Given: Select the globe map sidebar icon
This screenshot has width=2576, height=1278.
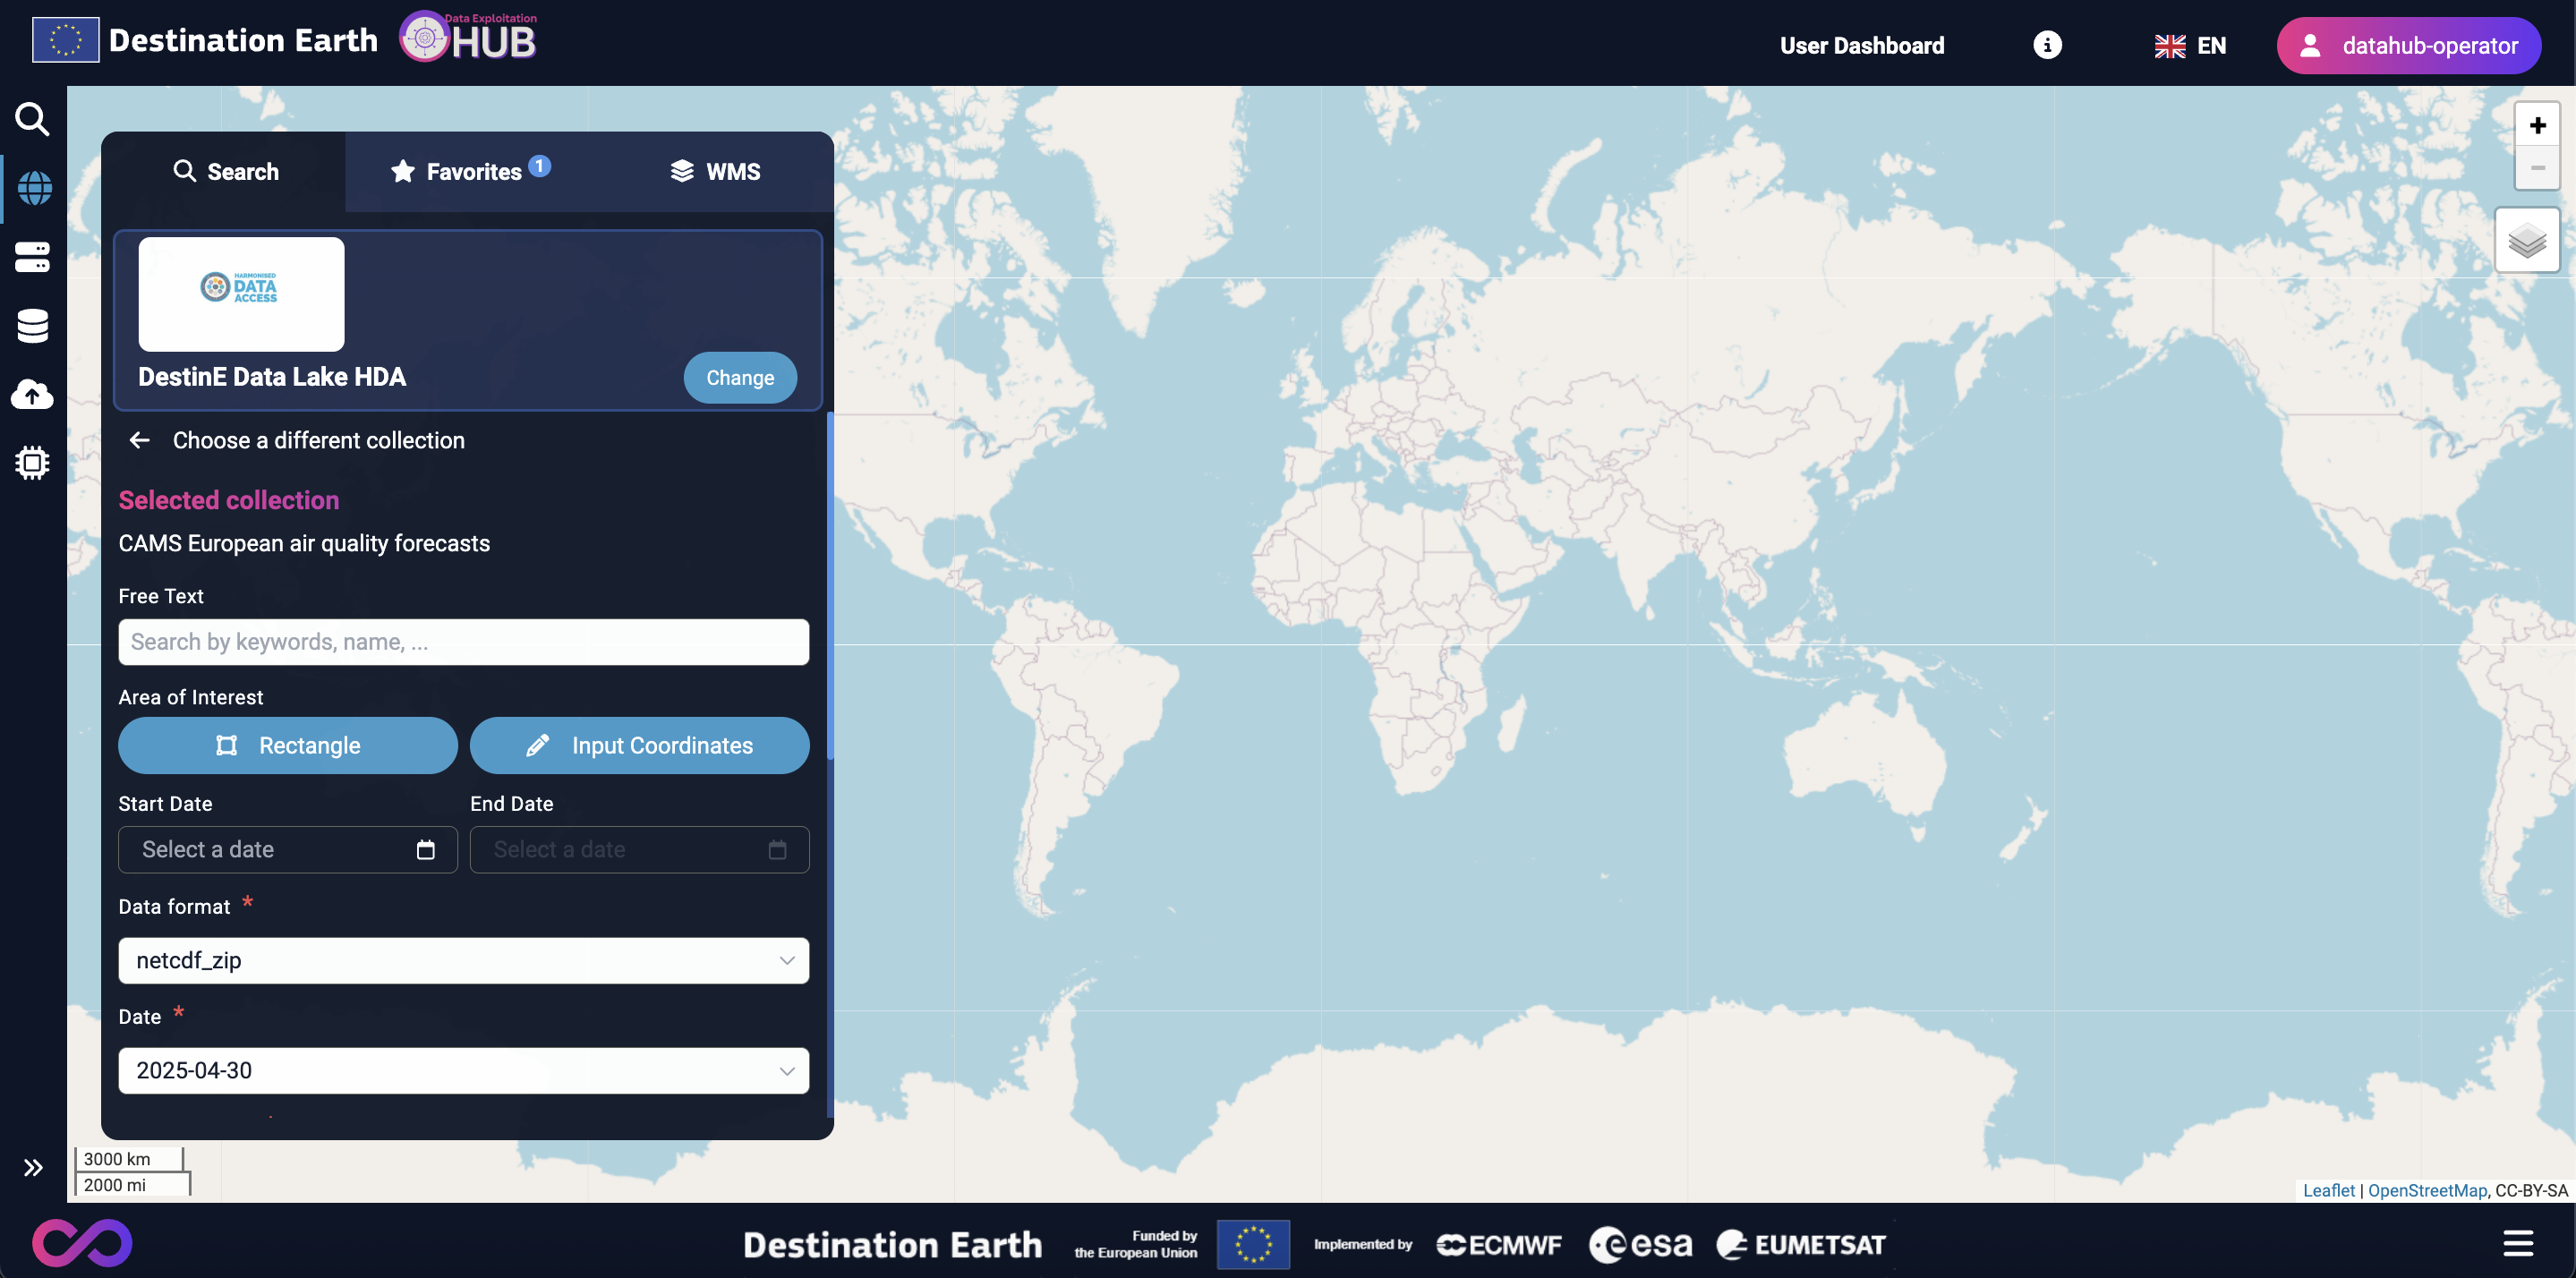Looking at the screenshot, I should [x=33, y=188].
